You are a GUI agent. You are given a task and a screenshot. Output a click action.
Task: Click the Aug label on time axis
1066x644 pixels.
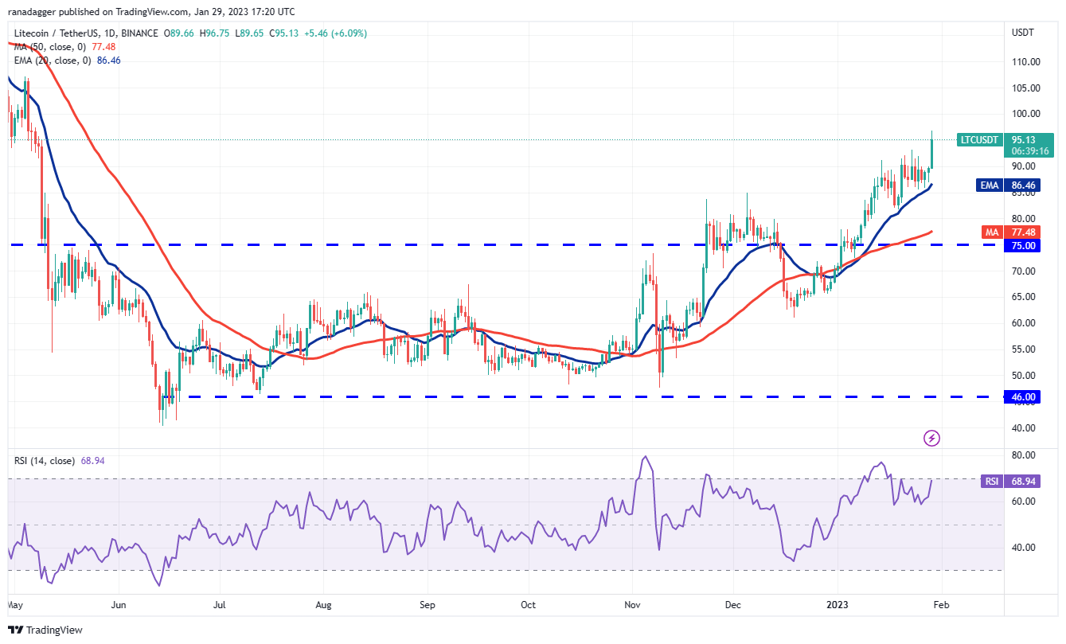point(323,605)
